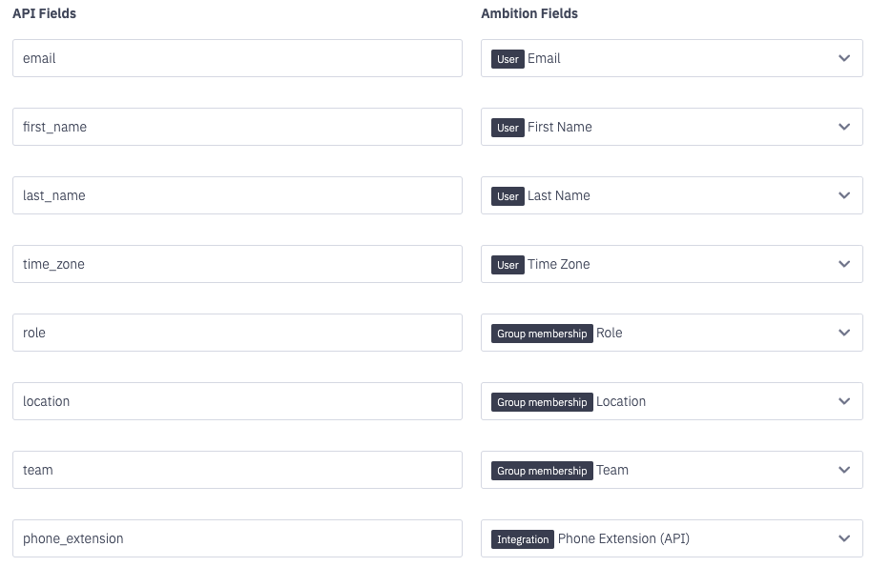Click the Integration badge on Phone Extension
The image size is (870, 567).
[x=523, y=538]
